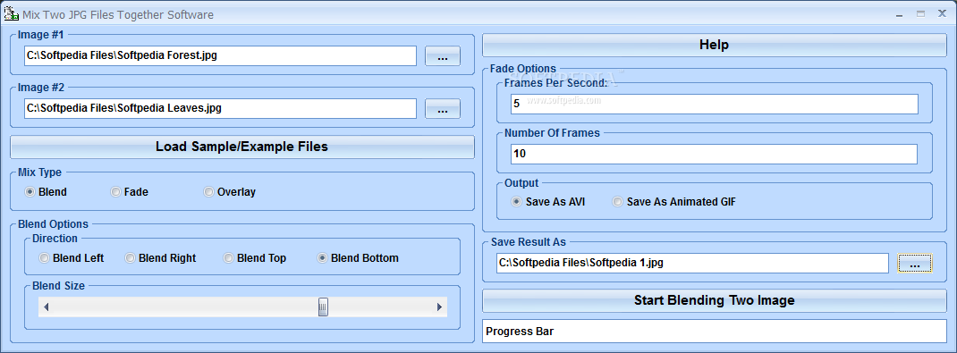Open browse dialog for Save Result As
Screen dimensions: 957x353
tap(914, 264)
